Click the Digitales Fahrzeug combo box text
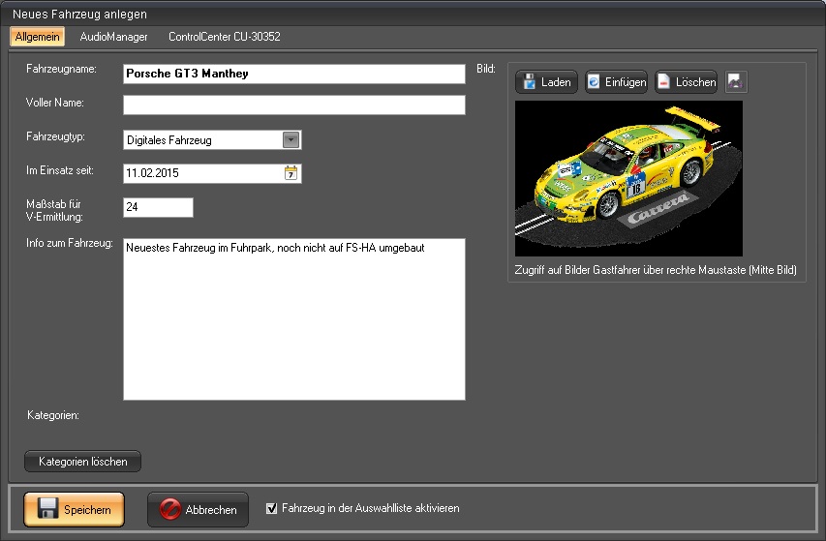This screenshot has width=826, height=541. 169,140
